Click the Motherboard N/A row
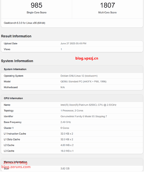Image resolution: width=144 pixels, height=173 pixels. (x=72, y=87)
